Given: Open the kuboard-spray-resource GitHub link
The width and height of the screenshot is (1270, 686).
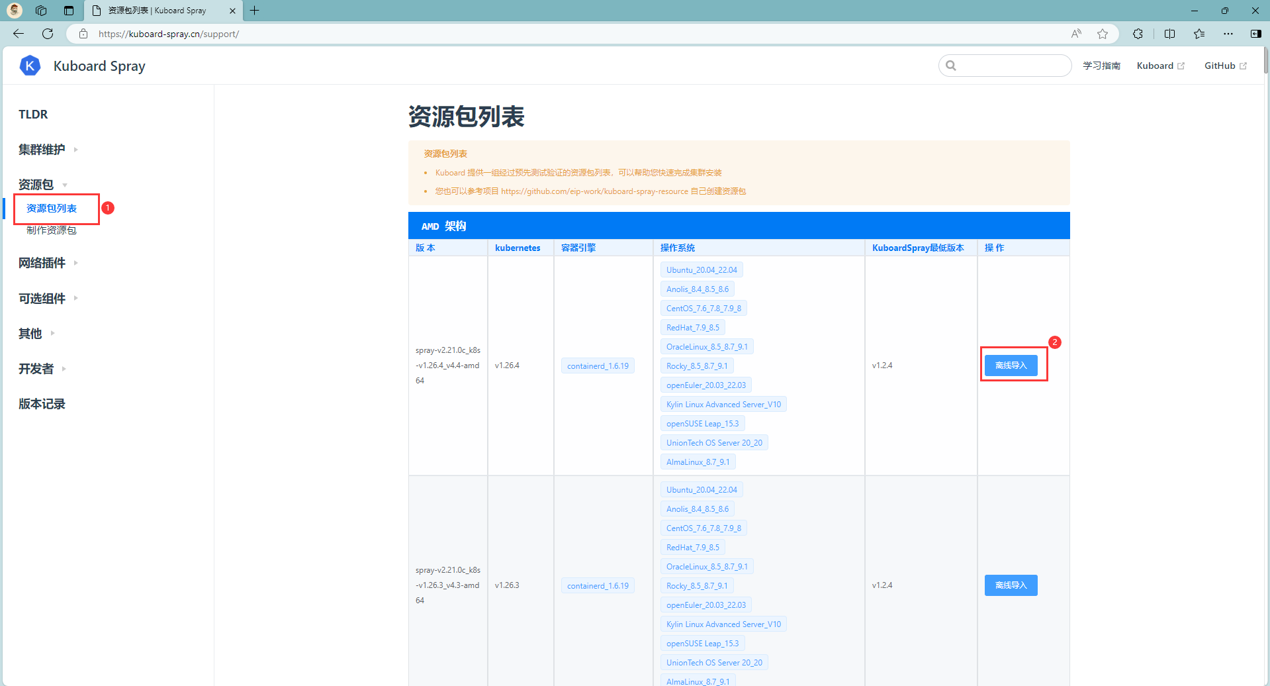Looking at the screenshot, I should (x=594, y=191).
